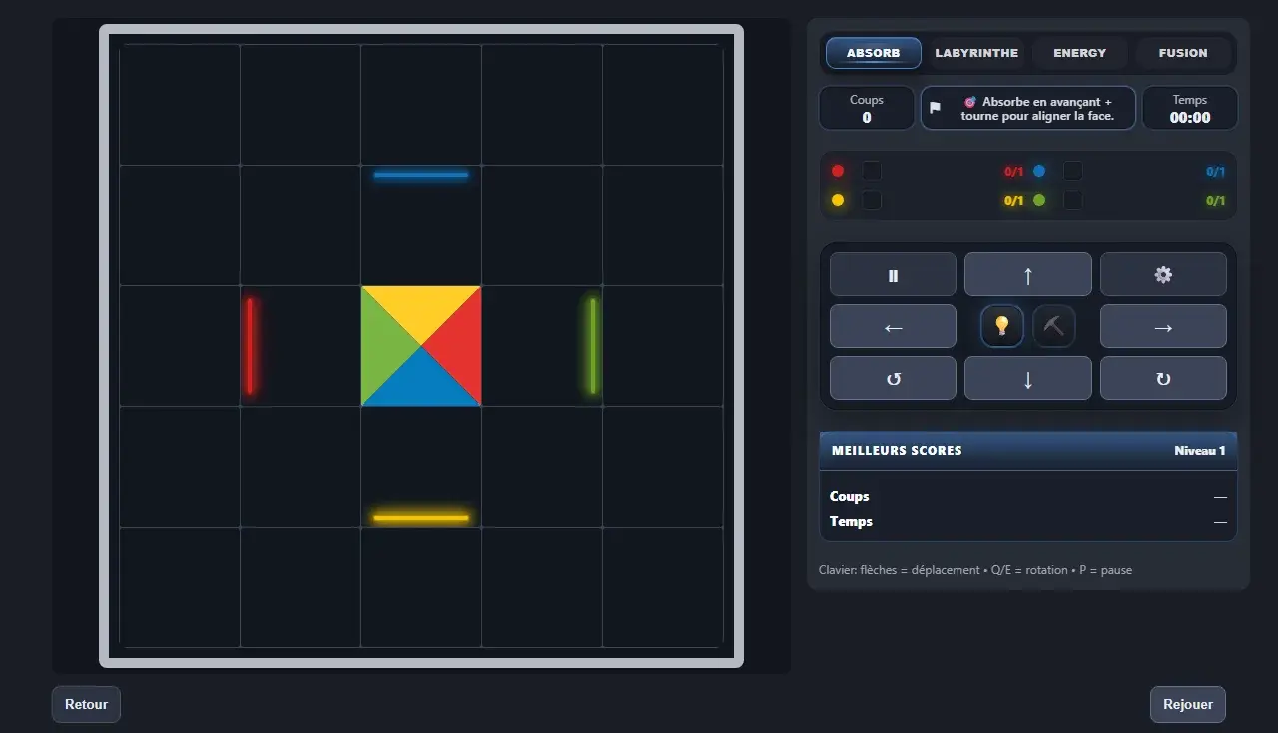Viewport: 1278px width, 733px height.
Task: Move the tile right with arrow button
Action: click(1163, 326)
